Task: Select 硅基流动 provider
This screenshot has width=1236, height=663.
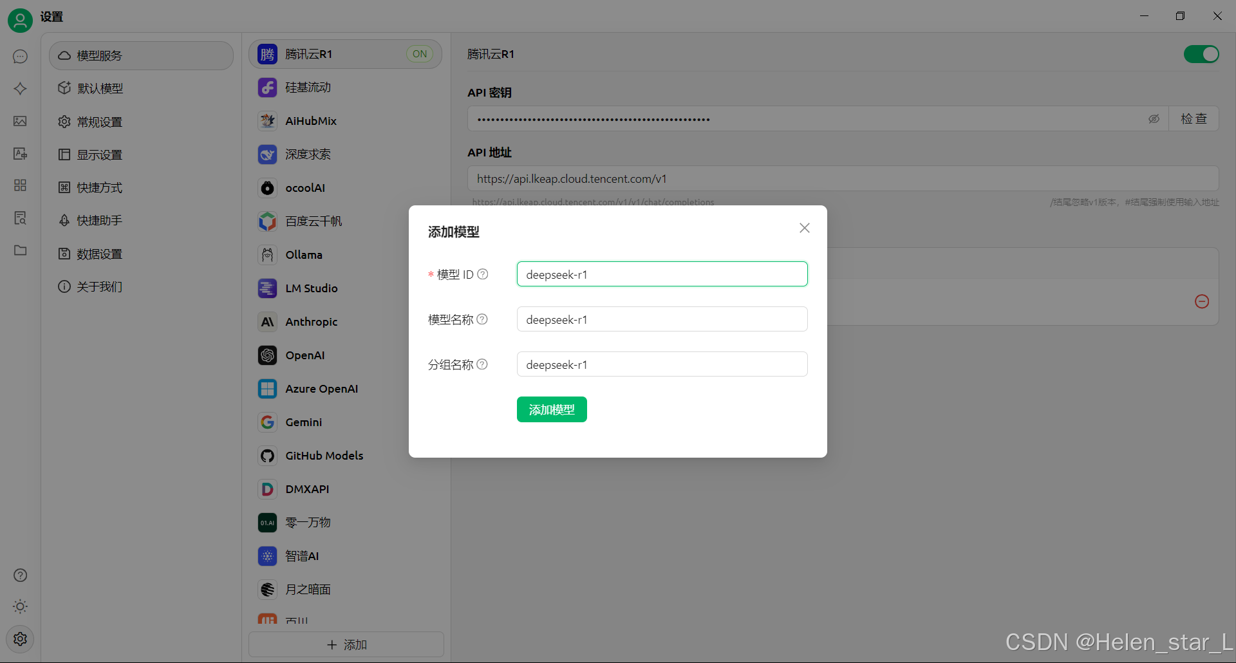Action: coord(345,88)
